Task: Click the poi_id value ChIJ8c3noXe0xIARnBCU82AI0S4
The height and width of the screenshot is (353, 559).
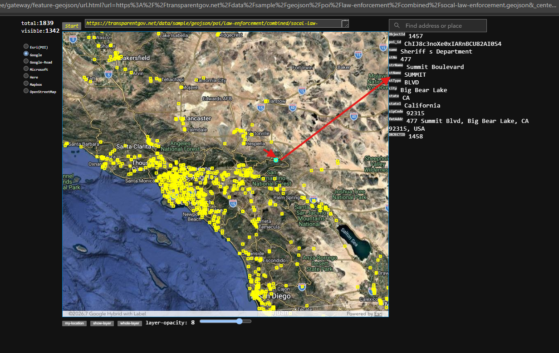Action: coord(453,44)
